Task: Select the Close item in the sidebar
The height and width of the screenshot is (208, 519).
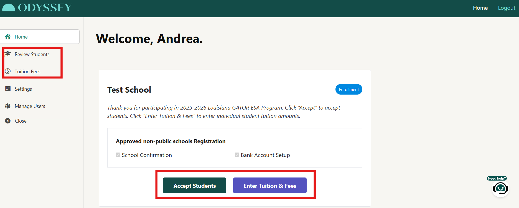Action: tap(21, 121)
